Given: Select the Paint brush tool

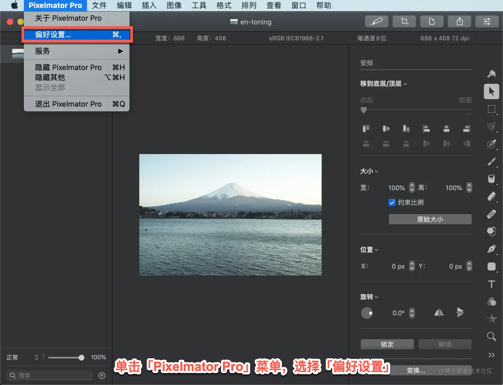Looking at the screenshot, I should tap(491, 162).
